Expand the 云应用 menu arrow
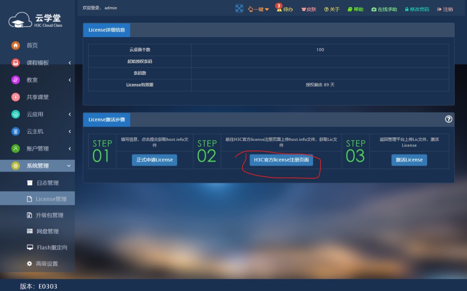 pyautogui.click(x=70, y=114)
